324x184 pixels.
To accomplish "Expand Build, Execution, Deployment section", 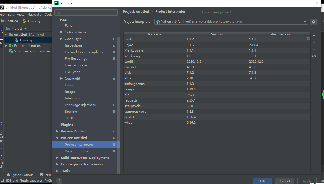I will coord(57,158).
